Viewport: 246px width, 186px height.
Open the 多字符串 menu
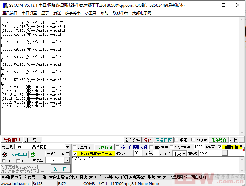[x=73, y=13]
